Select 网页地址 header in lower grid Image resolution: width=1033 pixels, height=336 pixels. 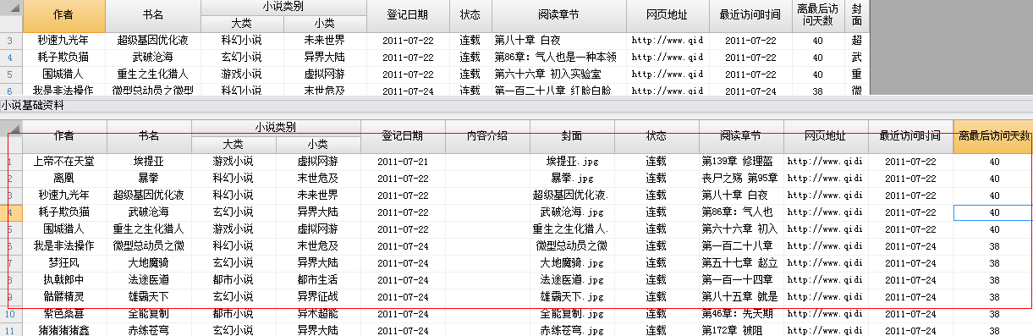pos(825,135)
